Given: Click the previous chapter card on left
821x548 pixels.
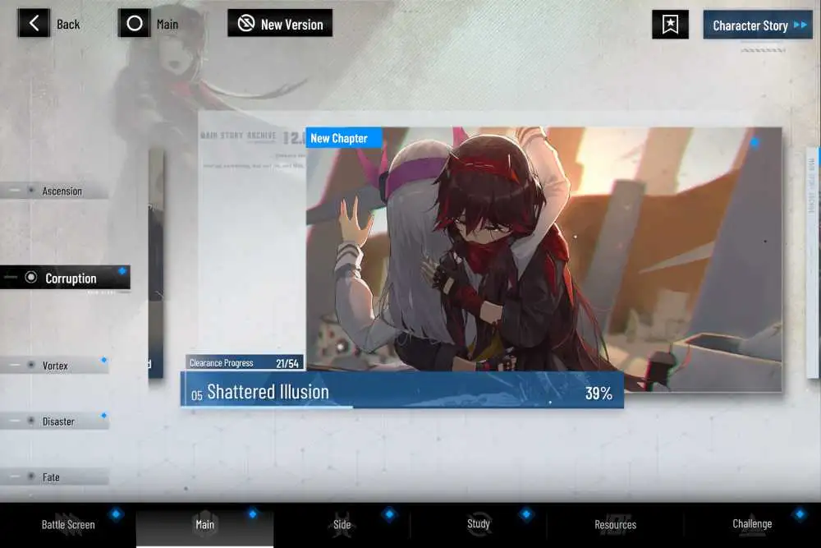Looking at the screenshot, I should pos(156,264).
